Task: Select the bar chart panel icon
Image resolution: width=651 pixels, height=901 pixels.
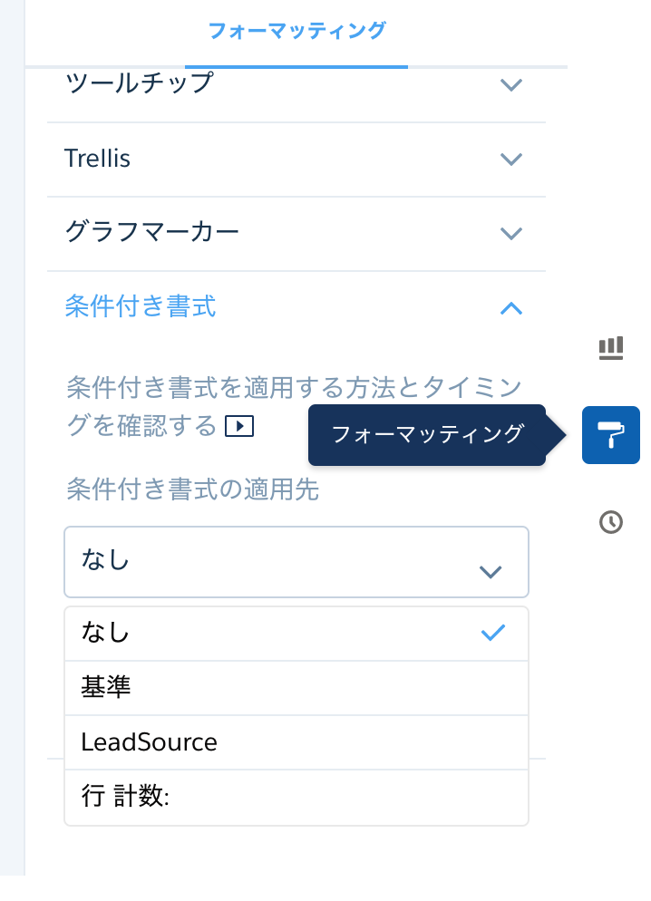Action: point(610,347)
